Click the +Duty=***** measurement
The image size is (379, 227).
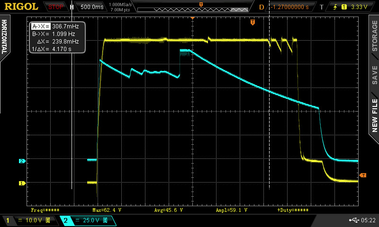tap(293, 210)
